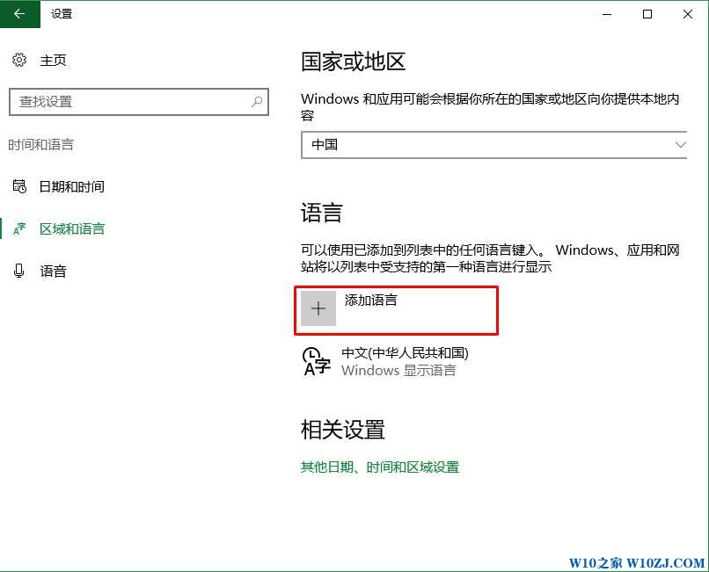709x572 pixels.
Task: Click the plus icon to add language
Action: [318, 308]
